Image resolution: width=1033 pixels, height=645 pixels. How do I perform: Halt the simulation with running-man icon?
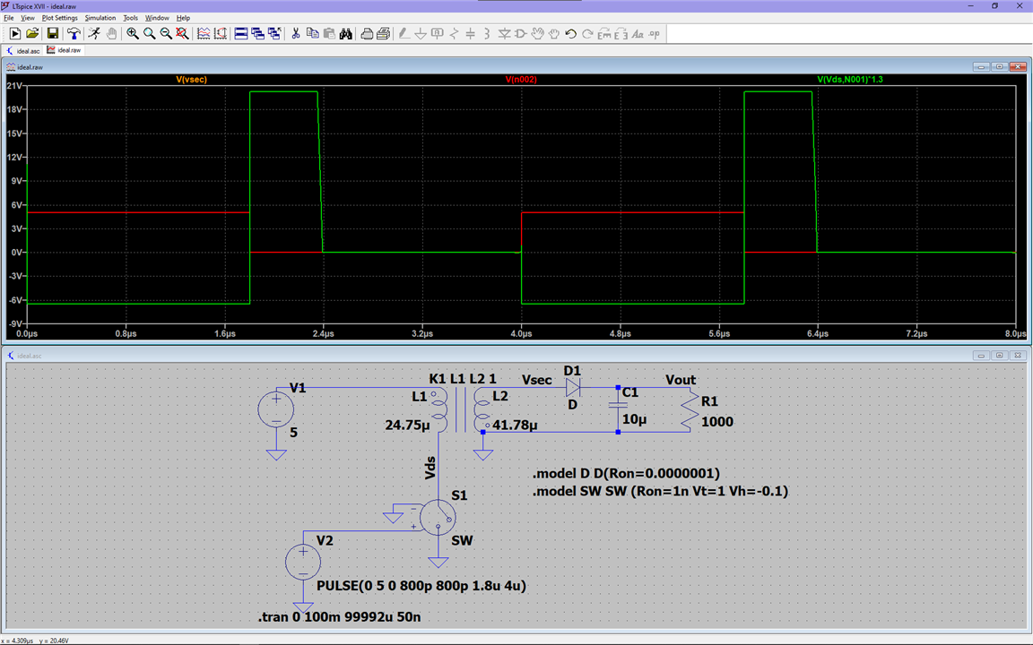[94, 34]
